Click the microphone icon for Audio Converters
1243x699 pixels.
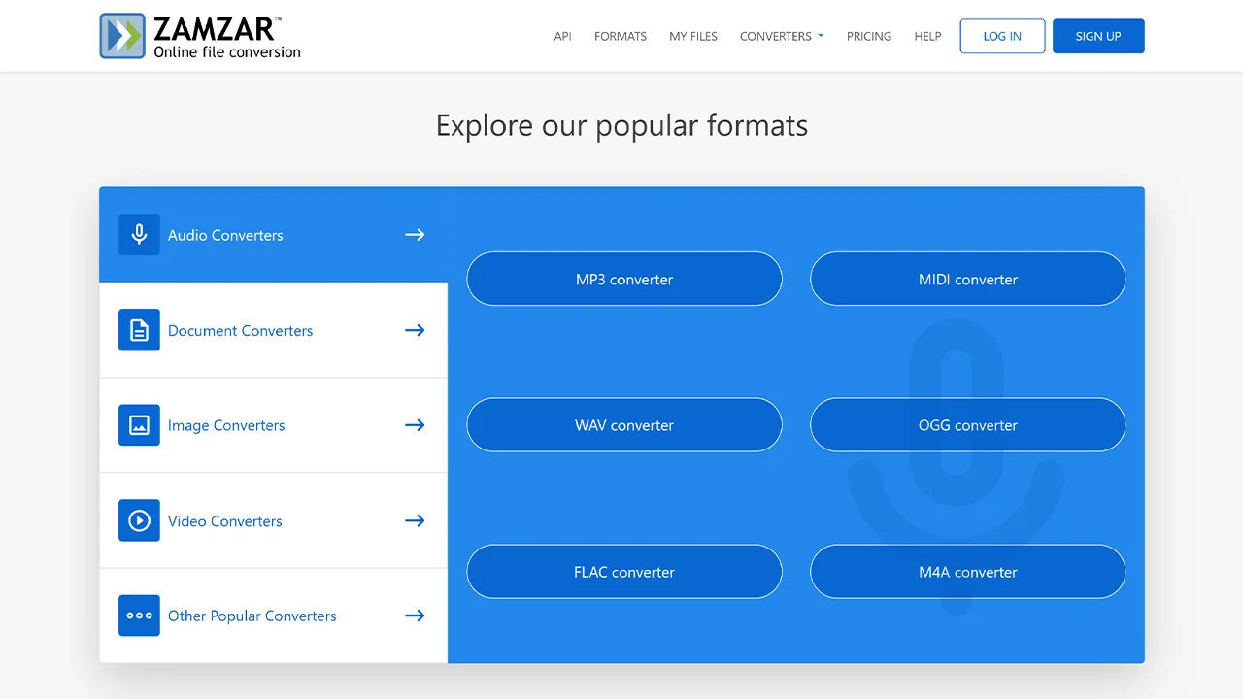[139, 235]
